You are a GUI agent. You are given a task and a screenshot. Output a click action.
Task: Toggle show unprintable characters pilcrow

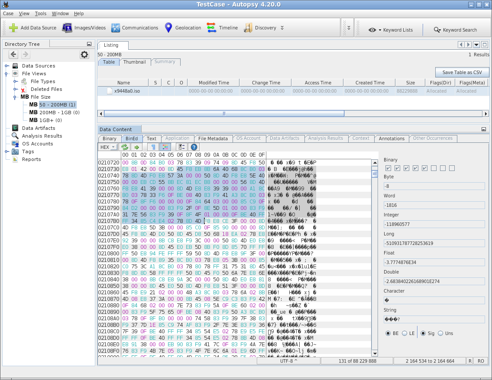pos(153,147)
